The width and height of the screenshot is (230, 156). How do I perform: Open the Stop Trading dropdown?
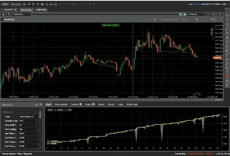coord(28,129)
